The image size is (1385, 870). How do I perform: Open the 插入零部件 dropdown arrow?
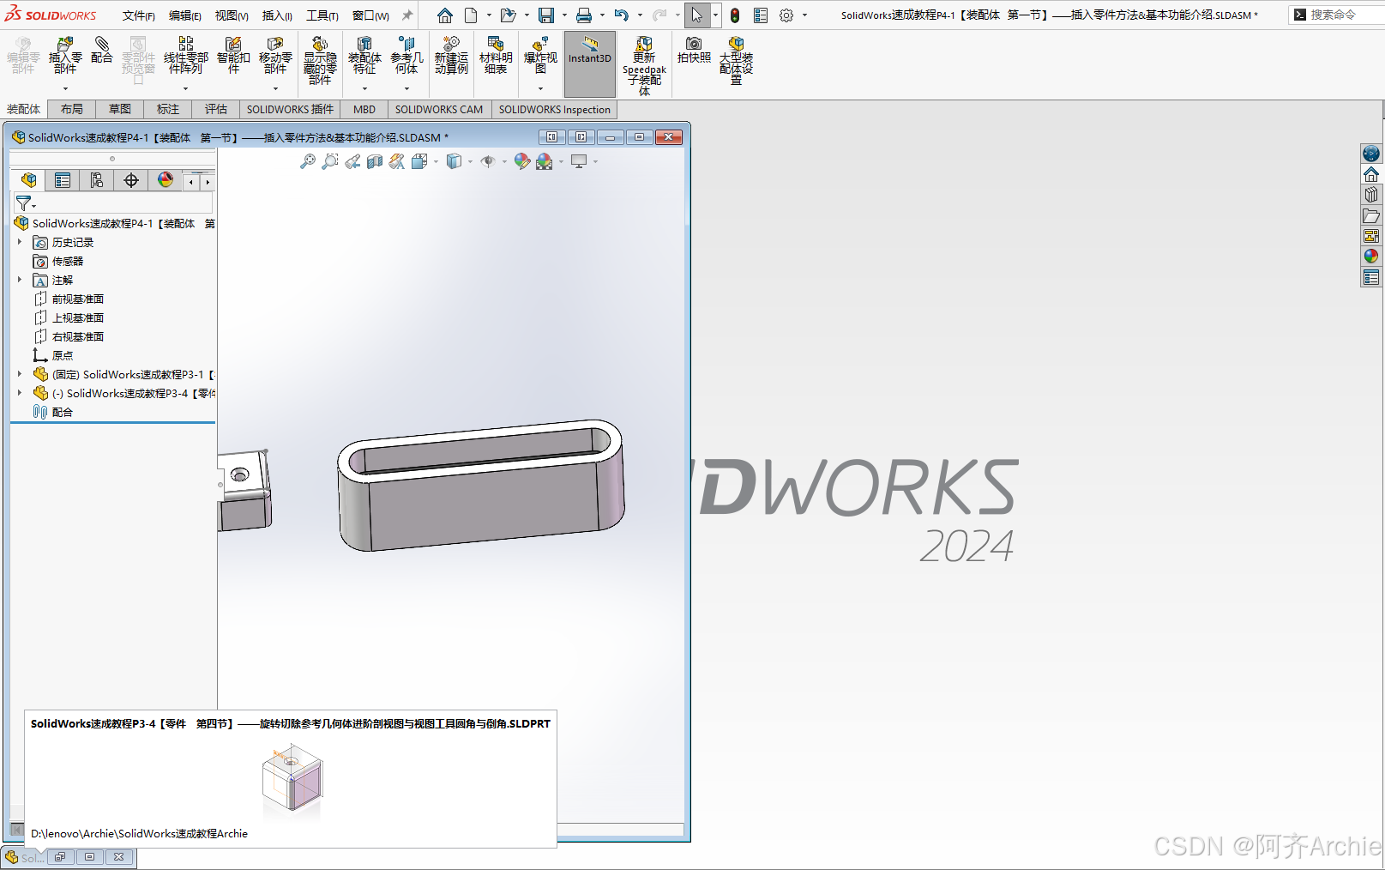[65, 88]
